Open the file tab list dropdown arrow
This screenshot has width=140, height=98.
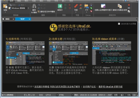(137, 19)
